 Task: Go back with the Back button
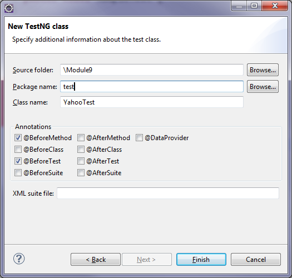tap(96, 260)
